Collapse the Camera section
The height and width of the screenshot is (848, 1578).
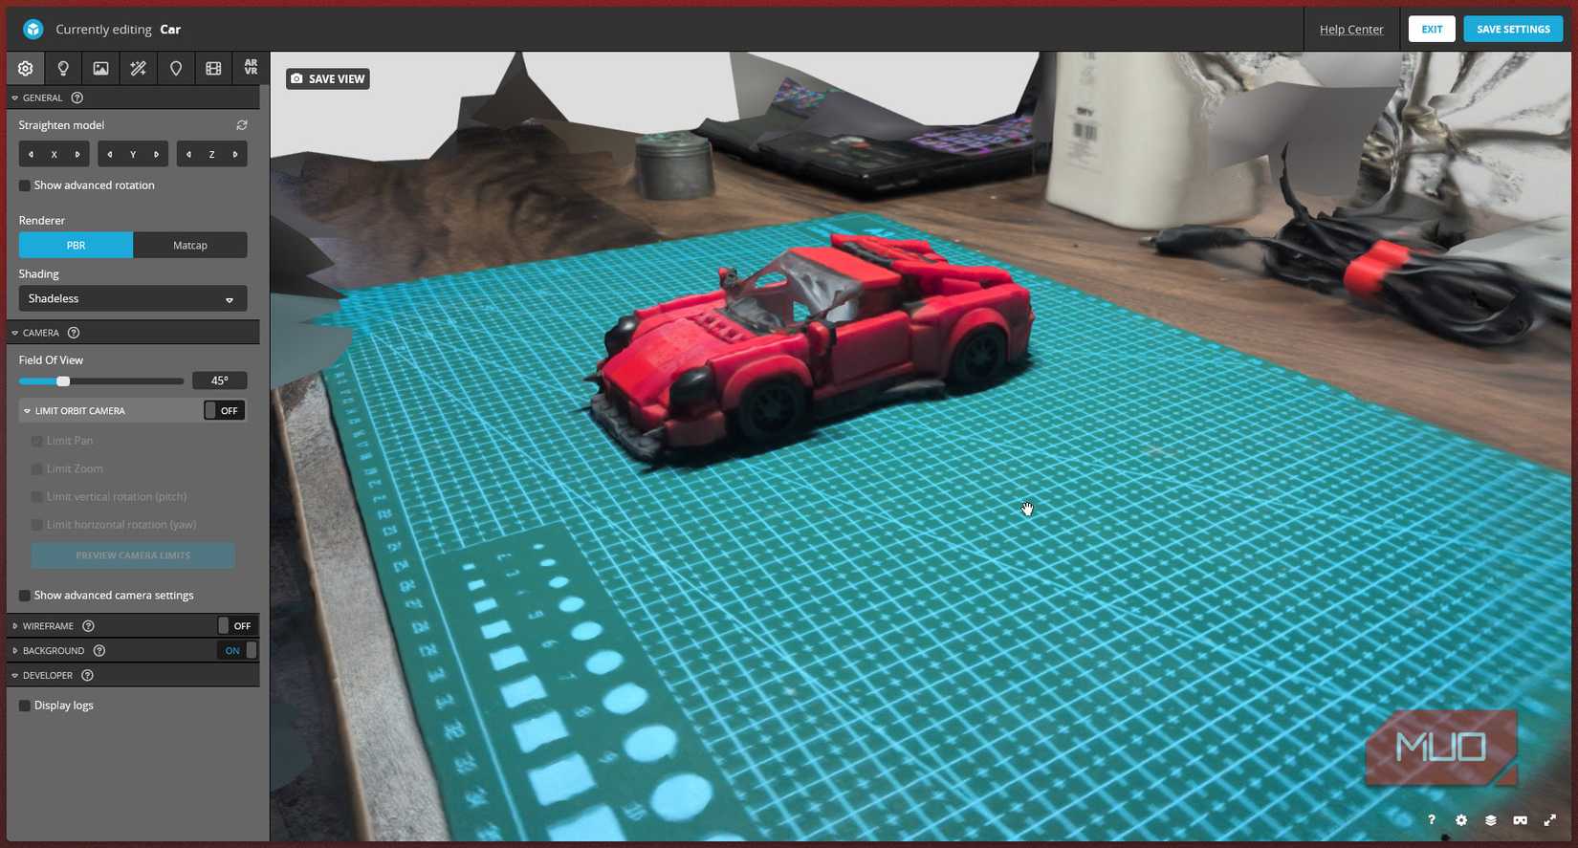click(14, 333)
